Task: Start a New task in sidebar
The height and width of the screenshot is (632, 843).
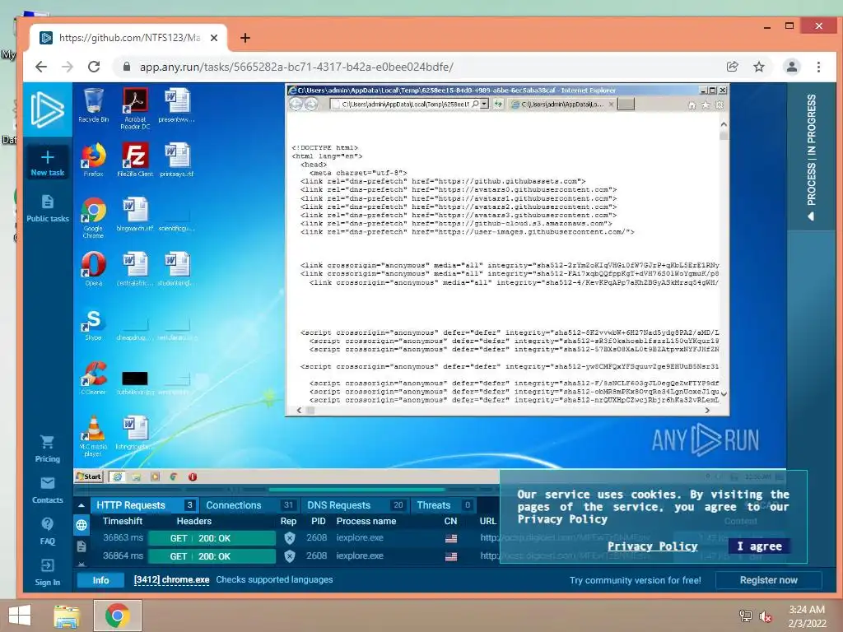Action: click(47, 163)
